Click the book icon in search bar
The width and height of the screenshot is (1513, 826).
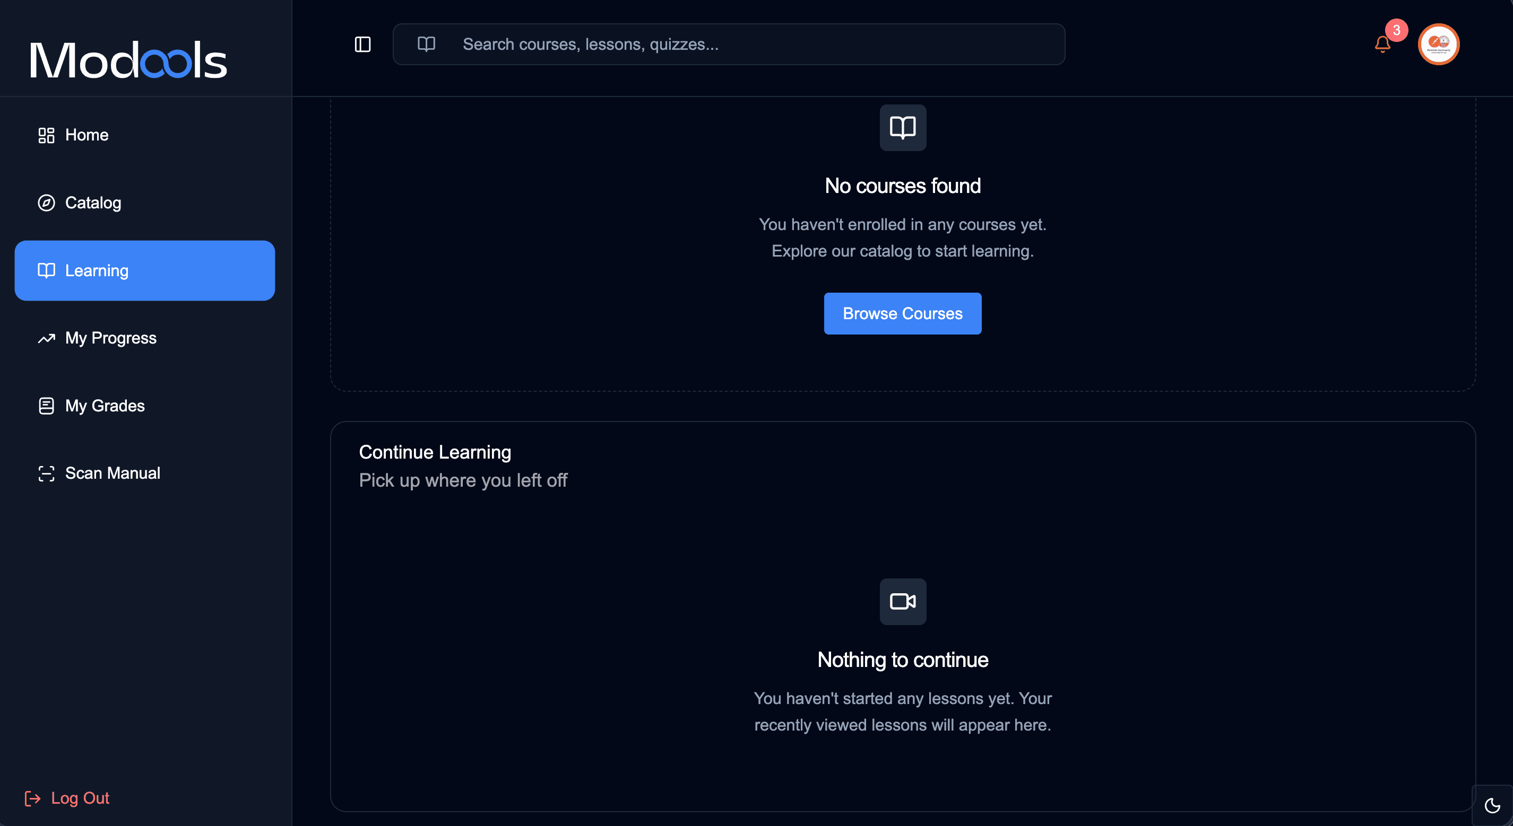point(427,44)
